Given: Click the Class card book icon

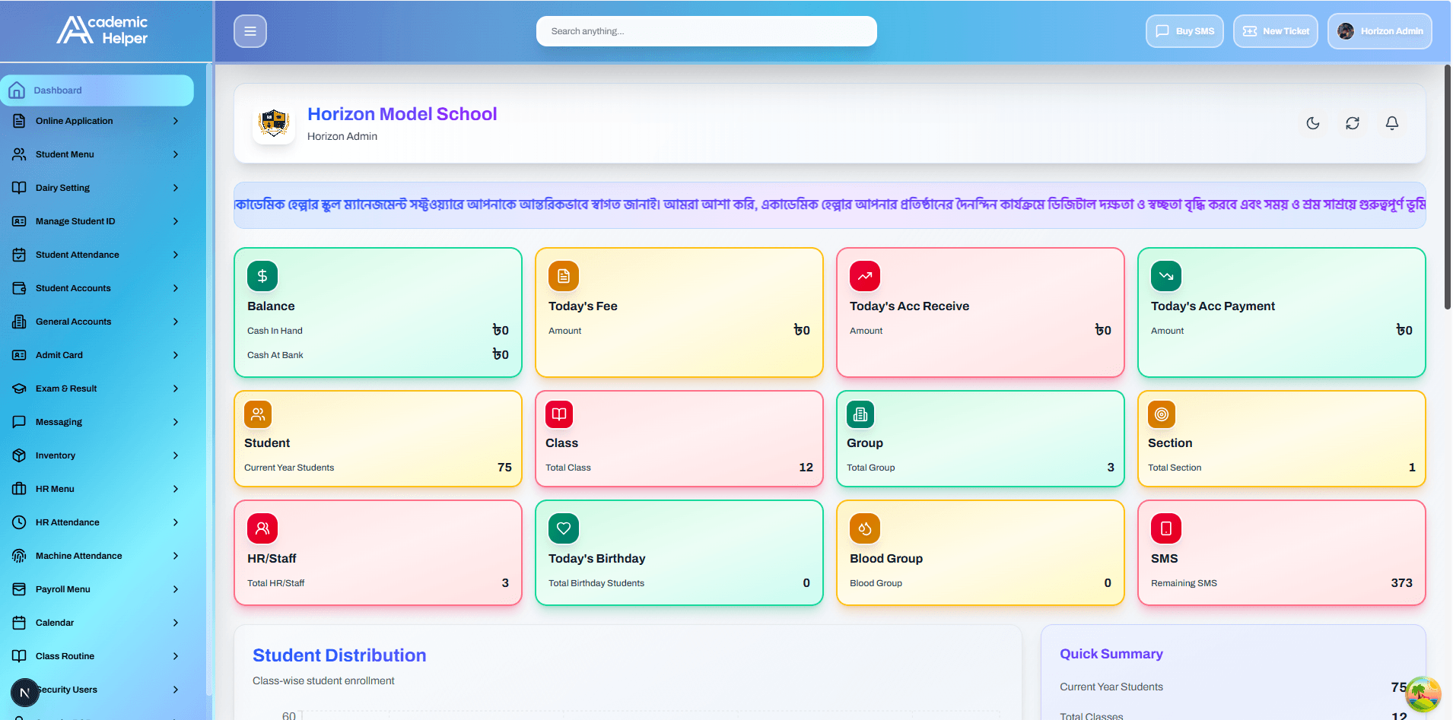Looking at the screenshot, I should 559,414.
